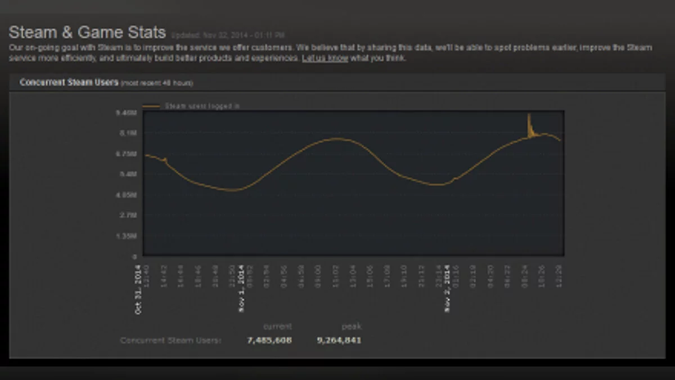The width and height of the screenshot is (675, 380).
Task: Click the "Nov 2, 2014" x-axis date label
Action: point(448,287)
